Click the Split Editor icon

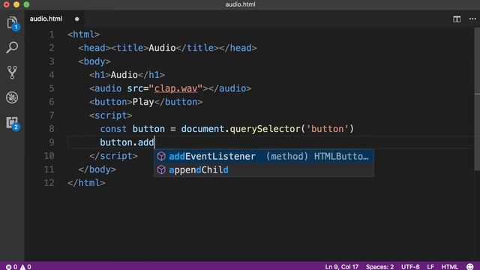coord(457,19)
